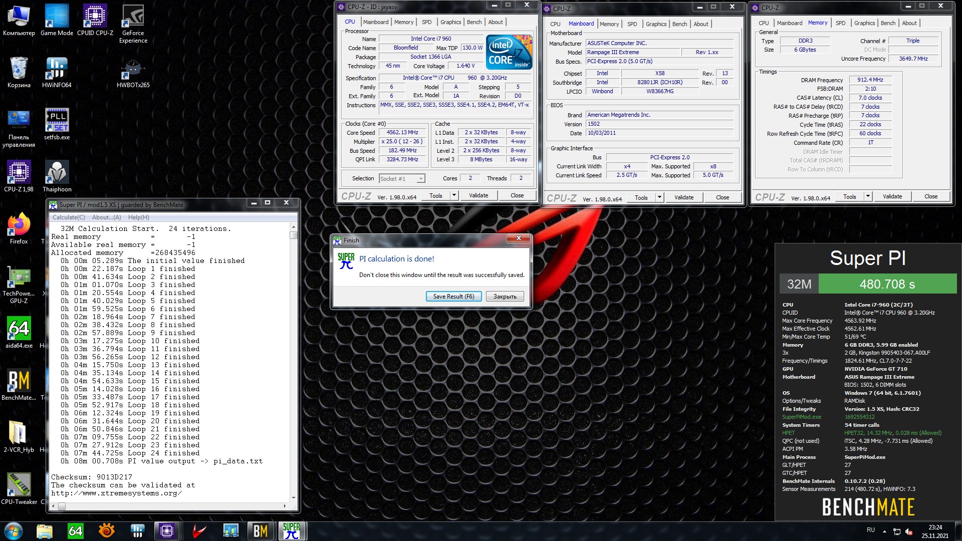The height and width of the screenshot is (541, 962).
Task: Launch BenchMate desktop shortcut
Action: point(19,385)
